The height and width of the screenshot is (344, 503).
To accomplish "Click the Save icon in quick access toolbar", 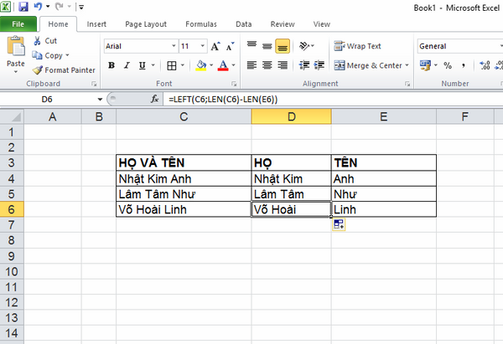I will [23, 7].
